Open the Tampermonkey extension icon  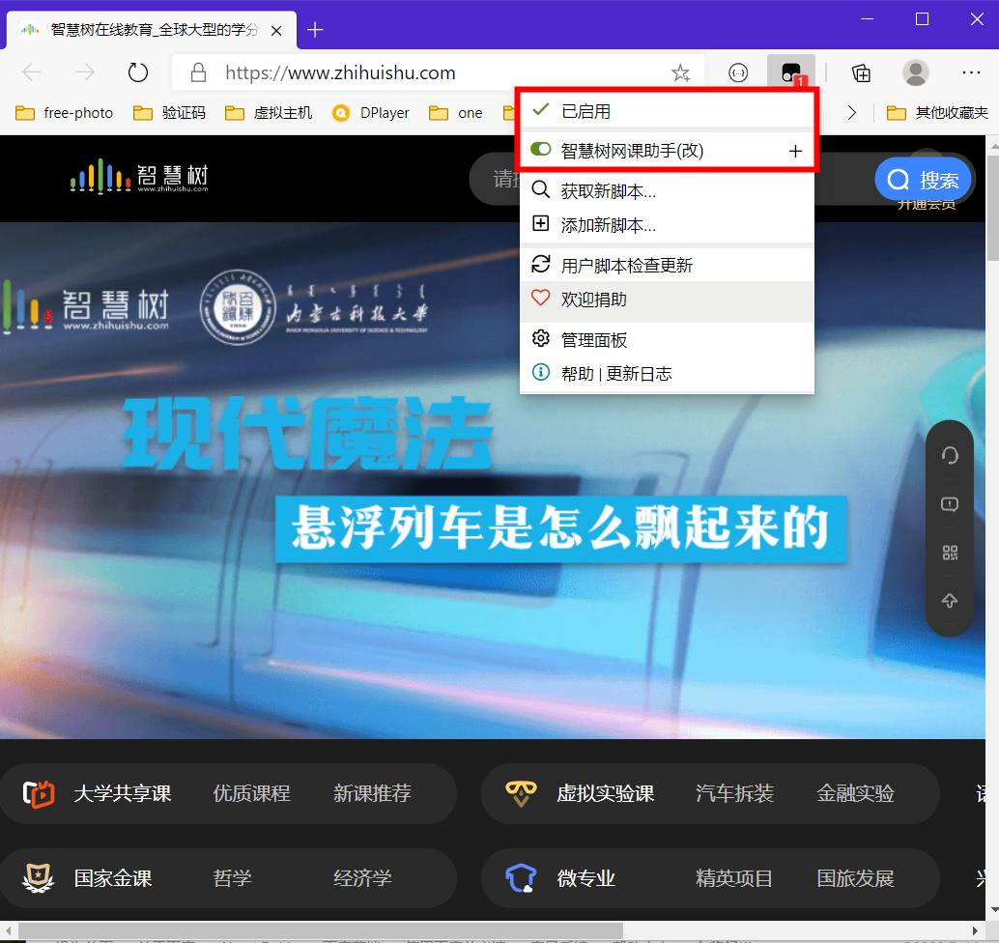click(790, 72)
